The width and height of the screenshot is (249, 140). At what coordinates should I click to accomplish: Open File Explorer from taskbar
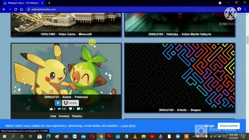tap(144, 136)
